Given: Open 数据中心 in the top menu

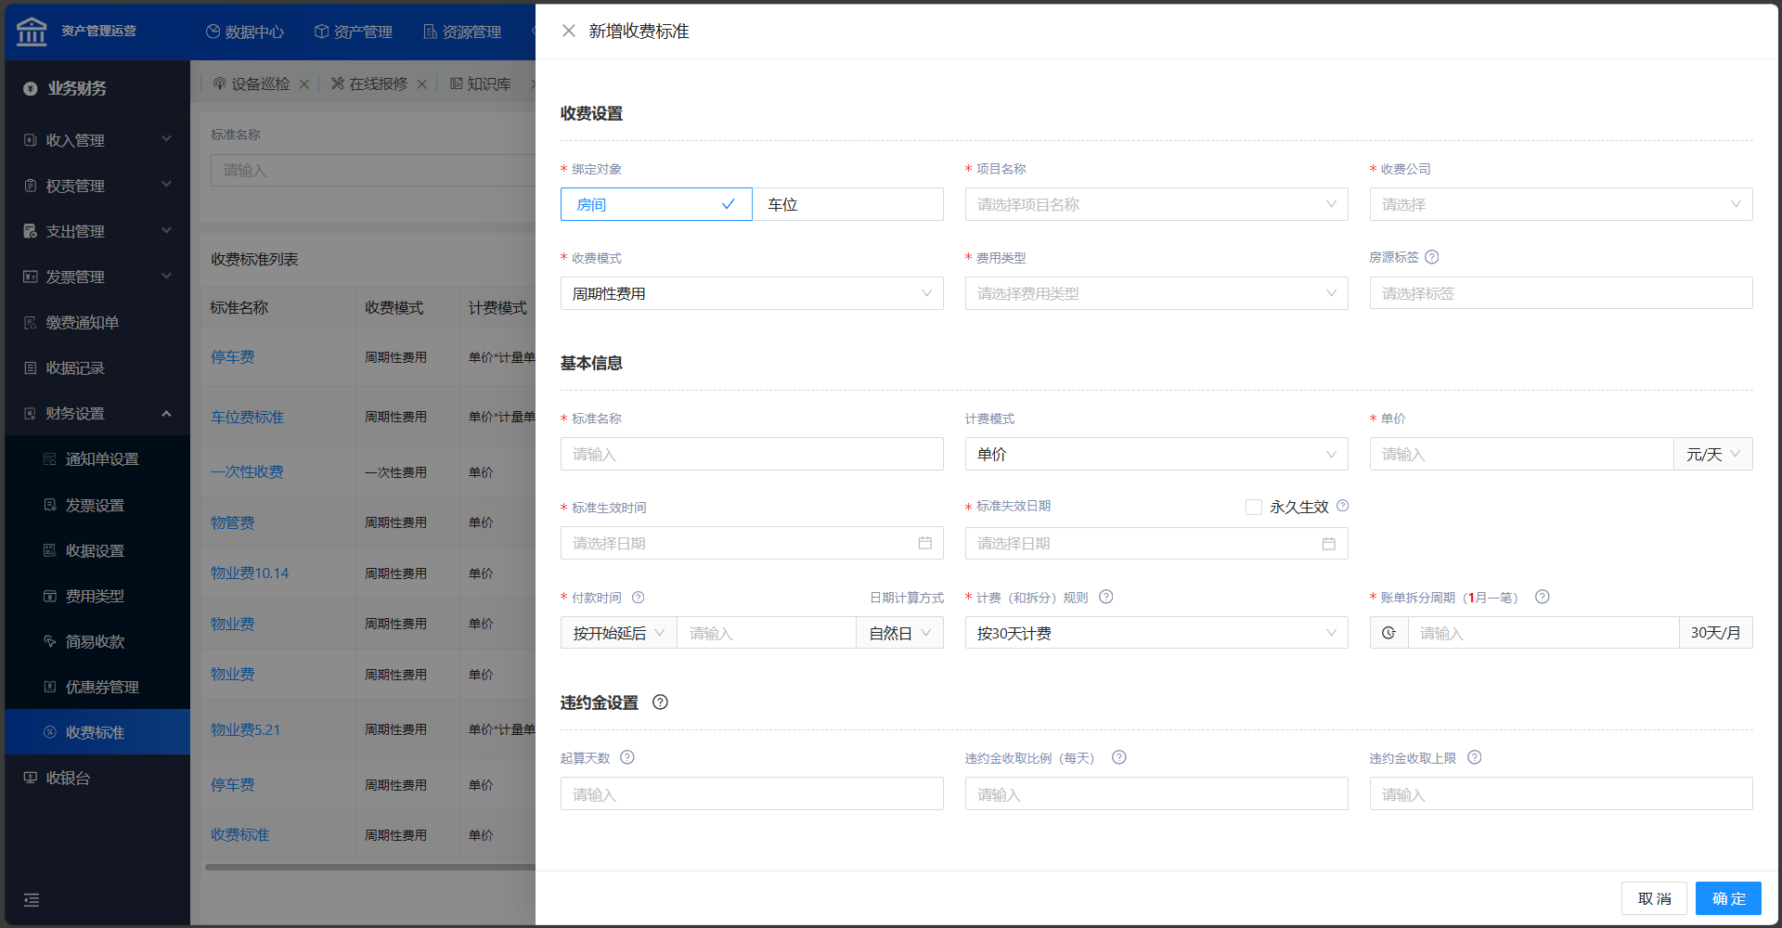Looking at the screenshot, I should pyautogui.click(x=245, y=32).
